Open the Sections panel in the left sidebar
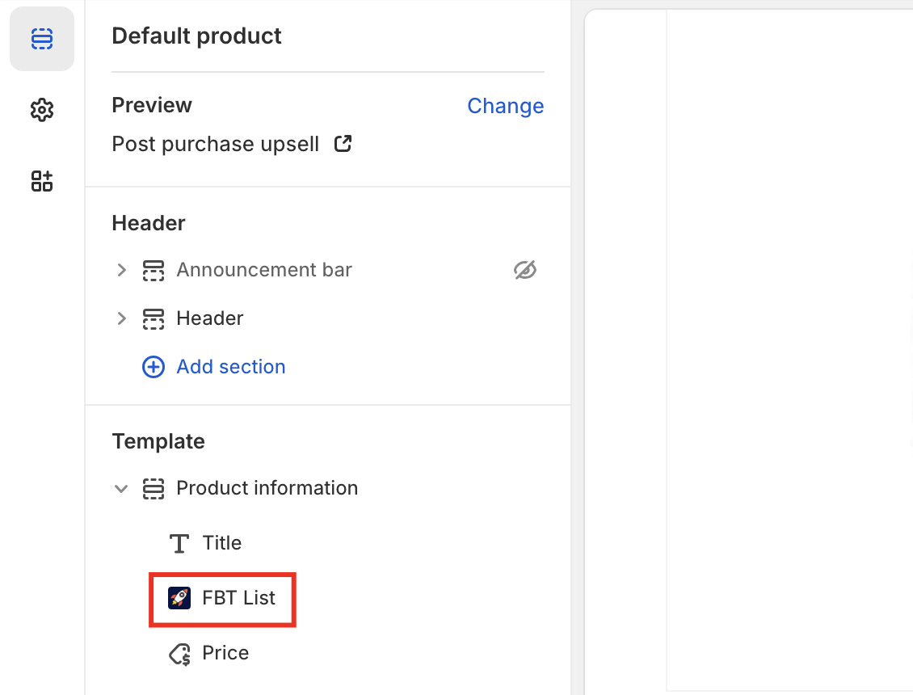The height and width of the screenshot is (695, 913). tap(42, 39)
